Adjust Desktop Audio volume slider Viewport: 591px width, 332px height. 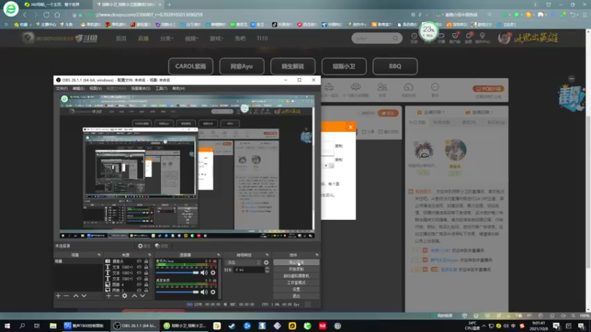click(x=177, y=291)
